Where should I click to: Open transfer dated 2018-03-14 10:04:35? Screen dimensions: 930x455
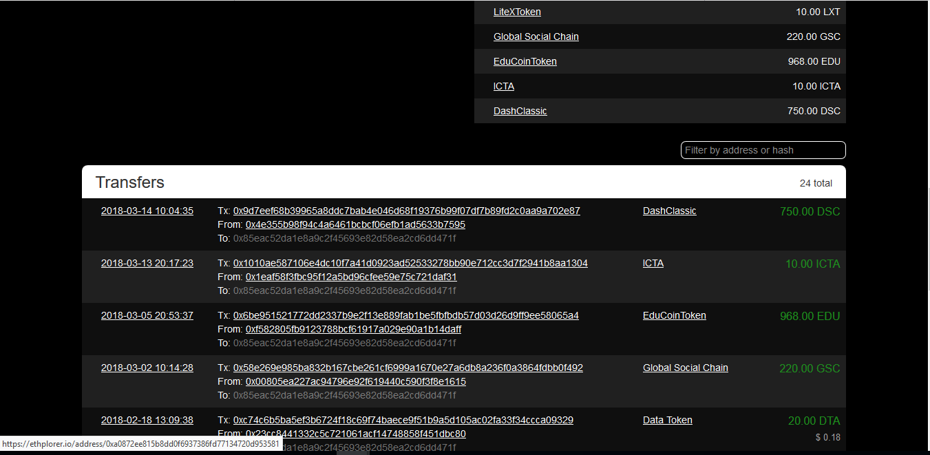[x=147, y=211]
